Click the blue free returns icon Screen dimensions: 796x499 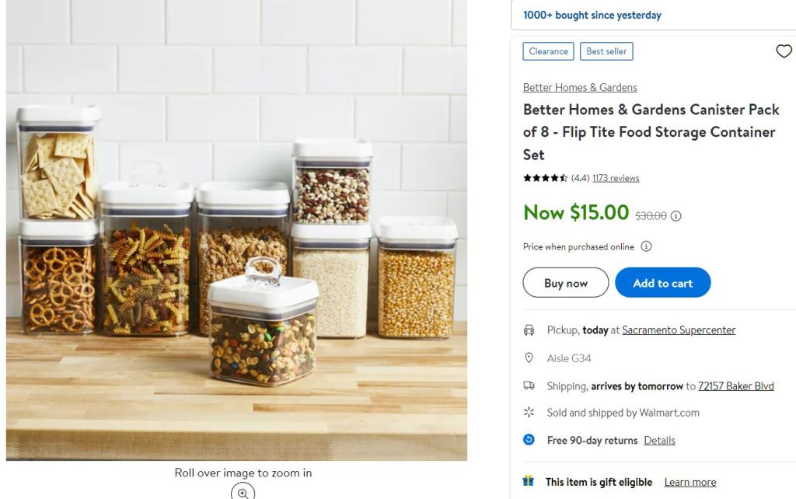coord(529,440)
